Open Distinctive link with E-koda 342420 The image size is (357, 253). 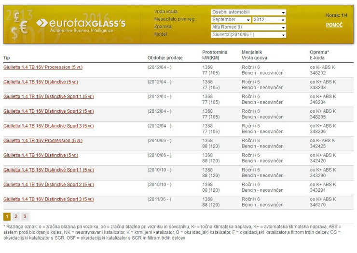coord(41,155)
